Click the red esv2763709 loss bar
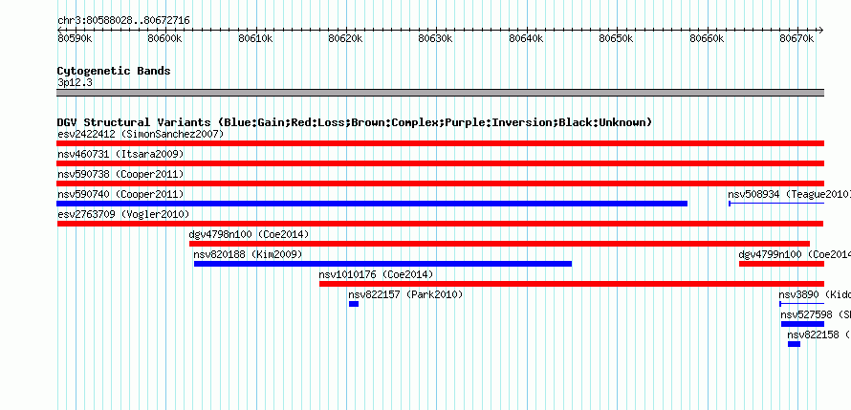Viewport: 851px width, 410px height. [440, 224]
